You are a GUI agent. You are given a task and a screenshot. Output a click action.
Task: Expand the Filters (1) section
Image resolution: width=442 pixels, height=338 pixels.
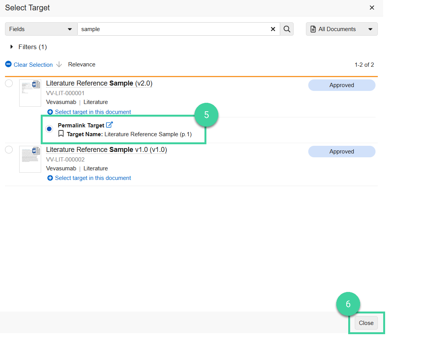tap(28, 47)
